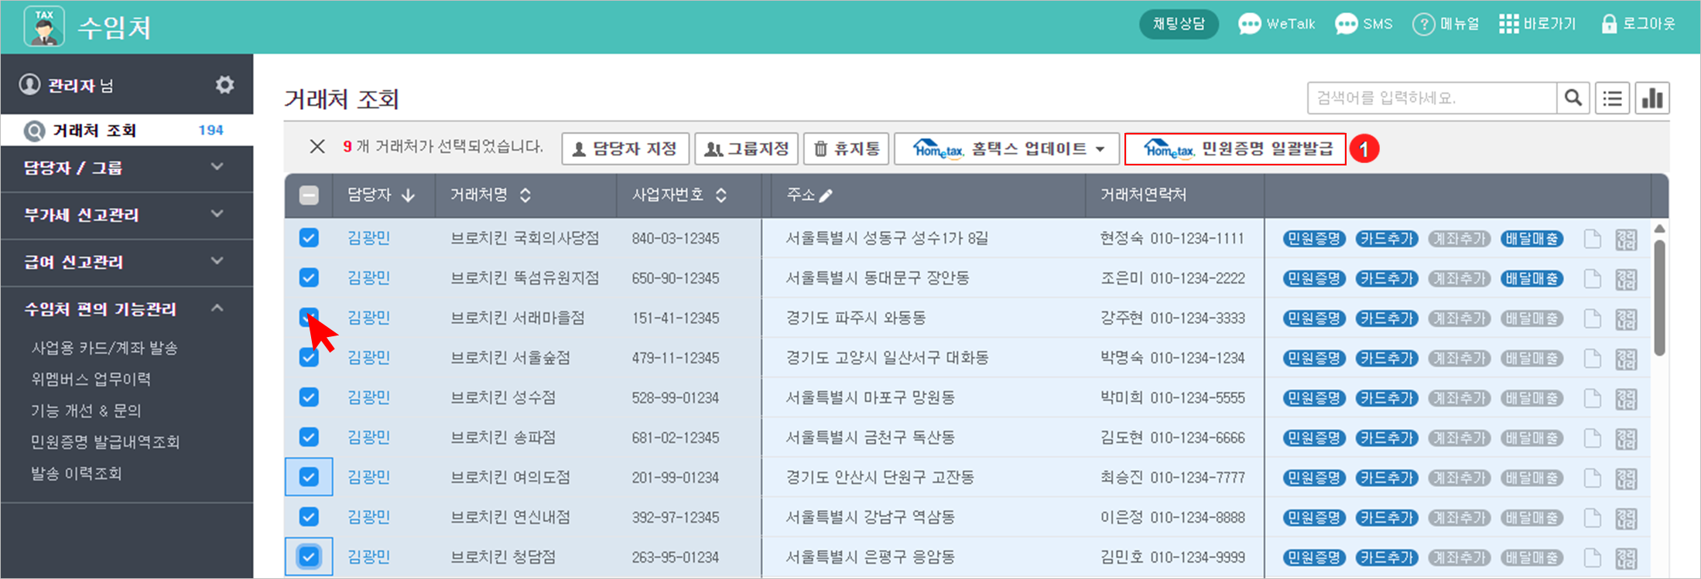Screen dimensions: 1701x579
Task: Uncheck the 브로치킨 청담점 row checkbox
Action: click(x=309, y=557)
